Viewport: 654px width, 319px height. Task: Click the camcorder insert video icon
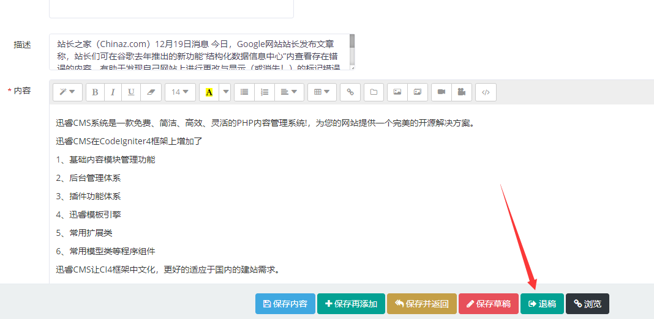pos(442,92)
